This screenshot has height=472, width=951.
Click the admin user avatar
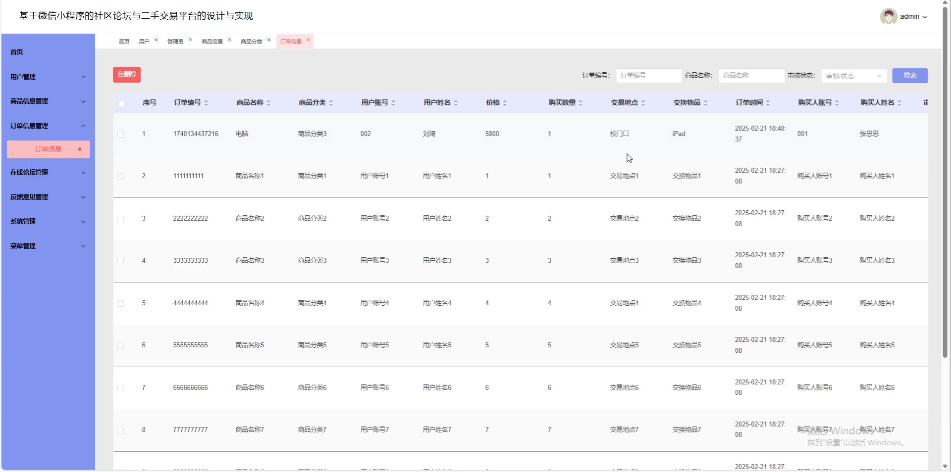(888, 16)
